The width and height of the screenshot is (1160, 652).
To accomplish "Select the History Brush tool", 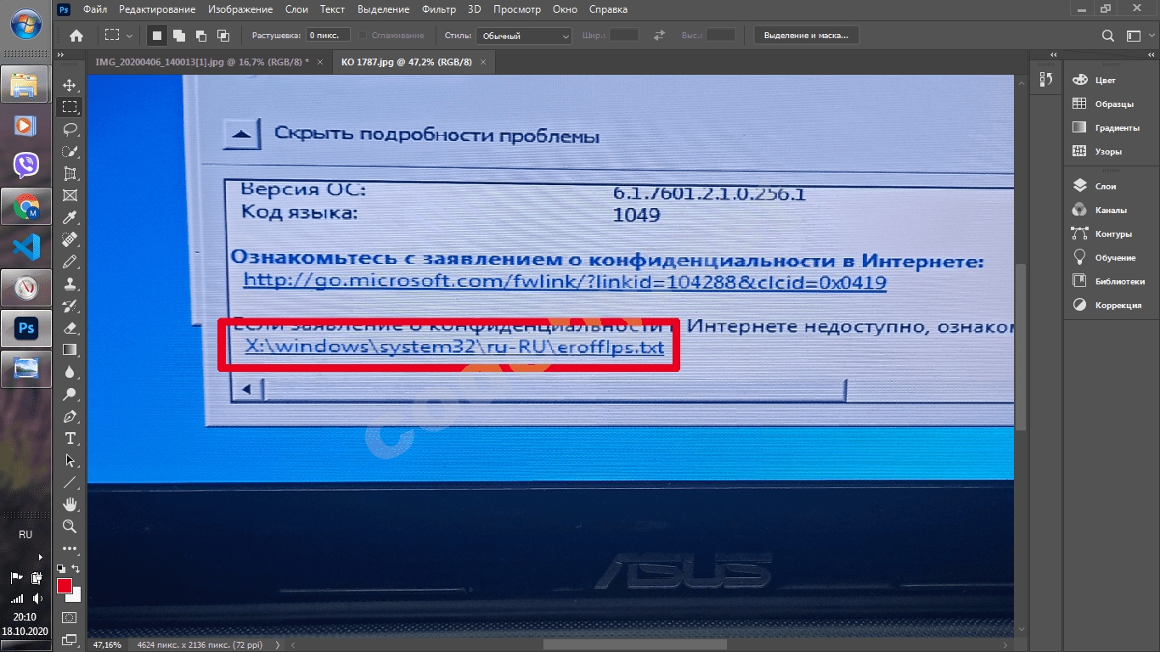I will [x=70, y=306].
